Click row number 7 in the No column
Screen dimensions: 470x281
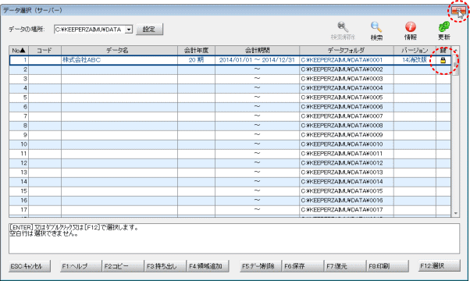(19, 116)
